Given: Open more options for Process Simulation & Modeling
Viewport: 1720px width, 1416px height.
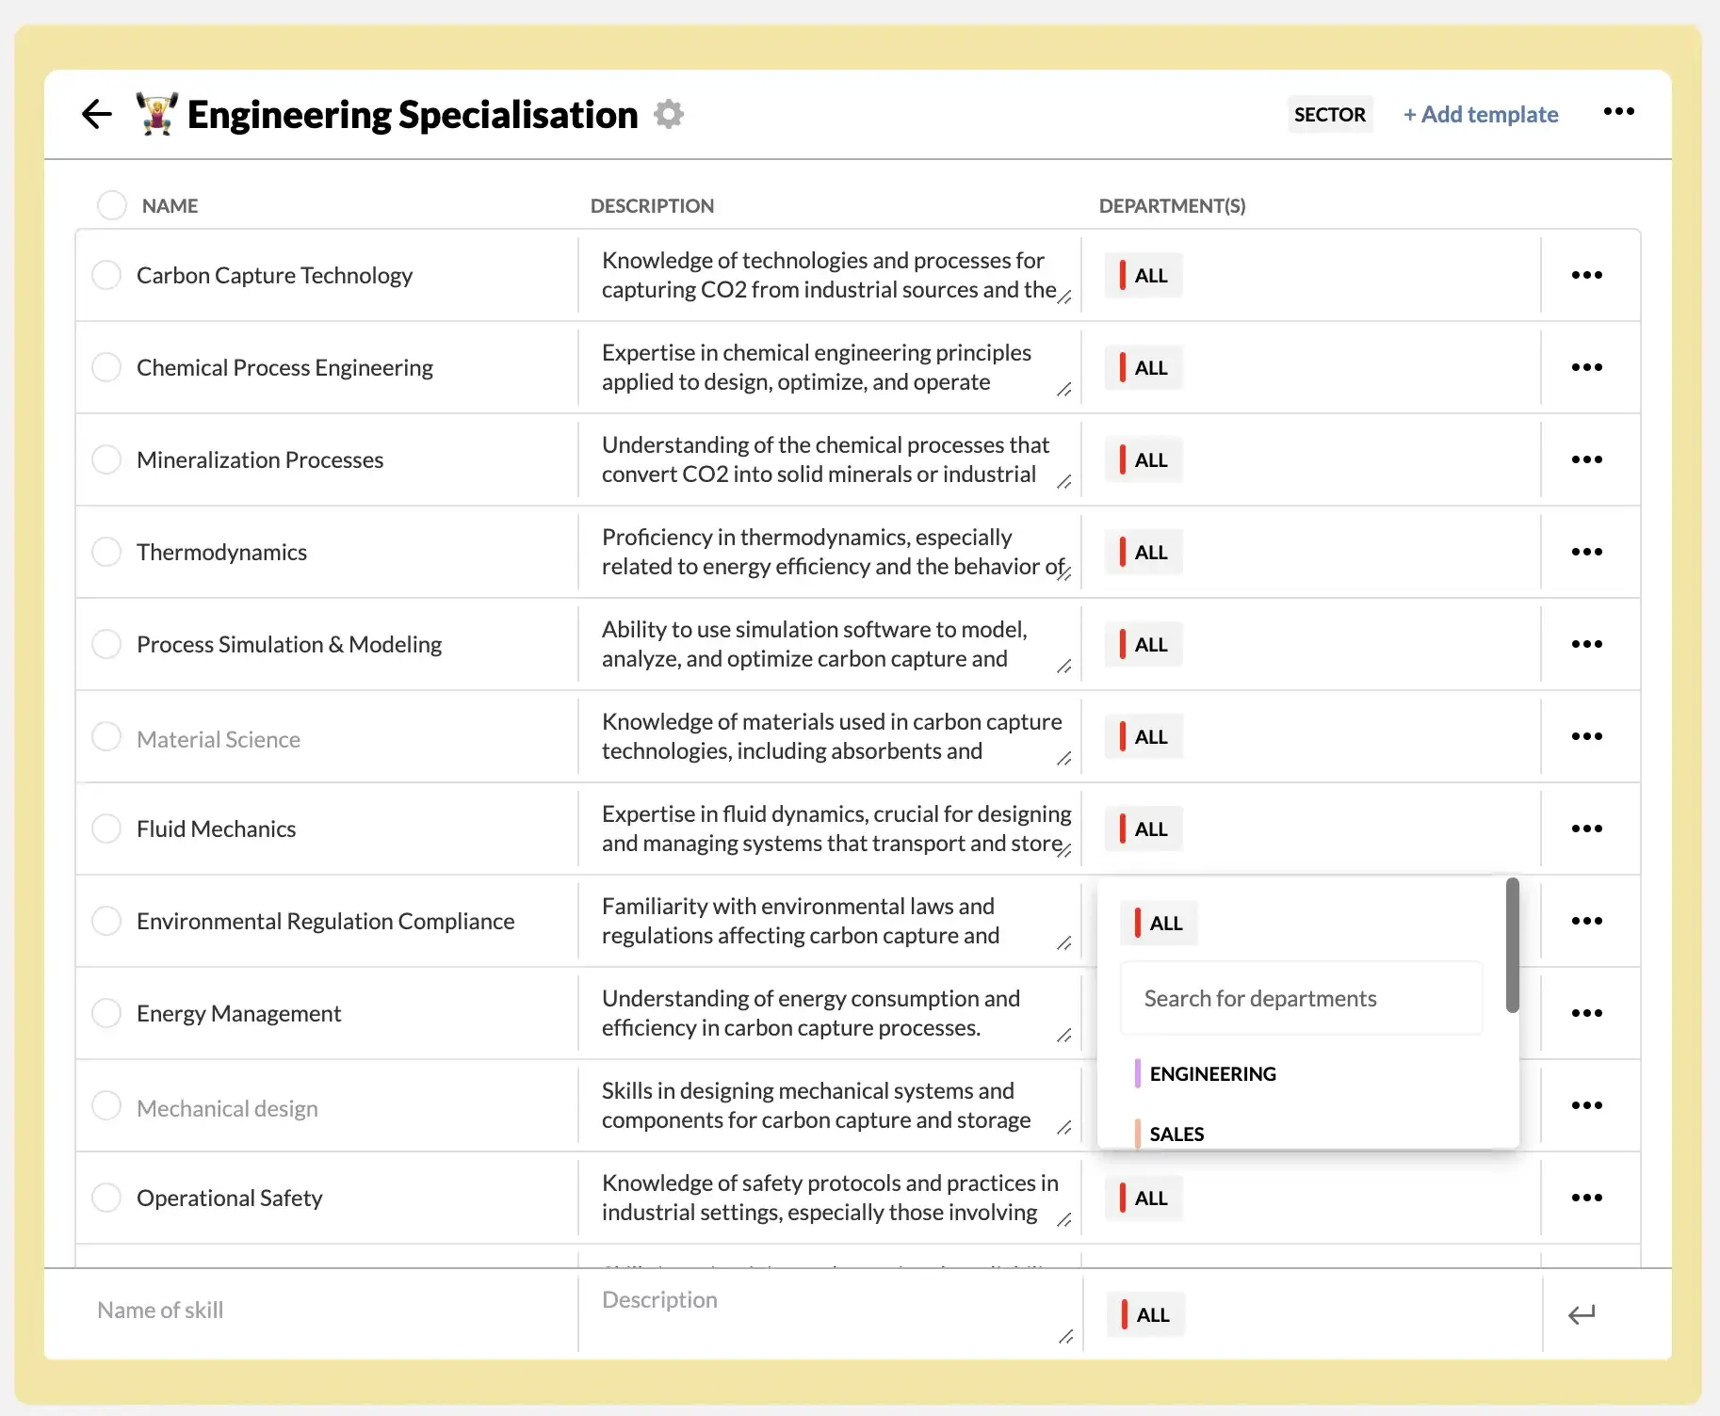Looking at the screenshot, I should click(x=1587, y=644).
